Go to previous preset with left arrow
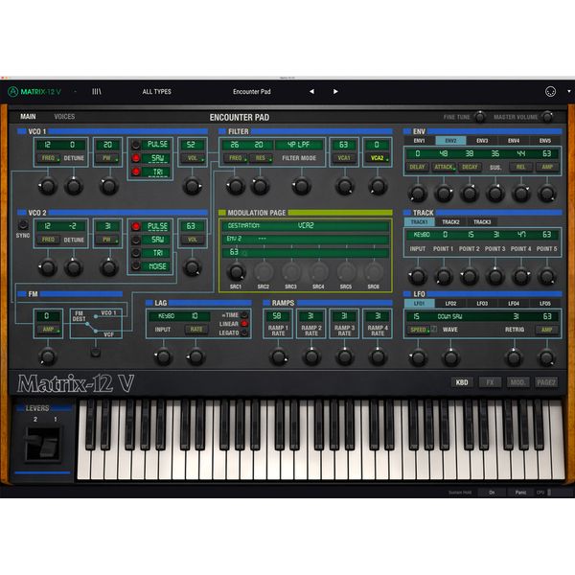575x575 pixels. point(311,92)
